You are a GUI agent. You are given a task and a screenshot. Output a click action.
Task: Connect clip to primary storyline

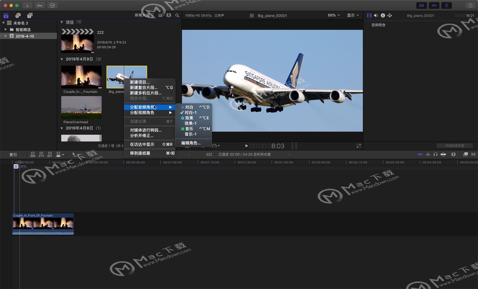33,154
